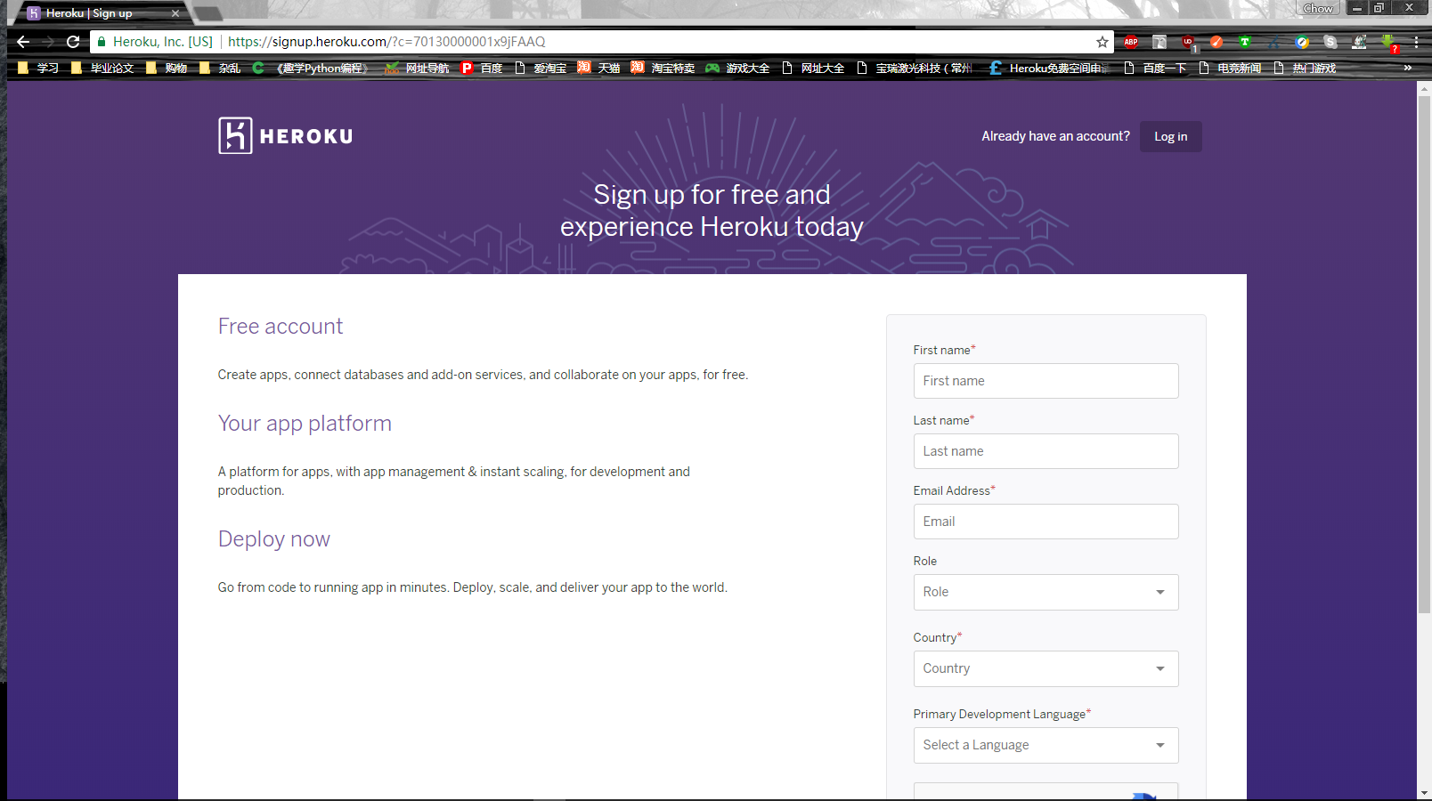
Task: Reload the current page
Action: pyautogui.click(x=73, y=41)
